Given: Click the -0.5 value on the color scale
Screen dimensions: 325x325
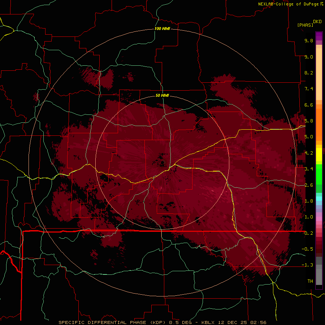Looking at the screenshot, I should [x=307, y=249].
